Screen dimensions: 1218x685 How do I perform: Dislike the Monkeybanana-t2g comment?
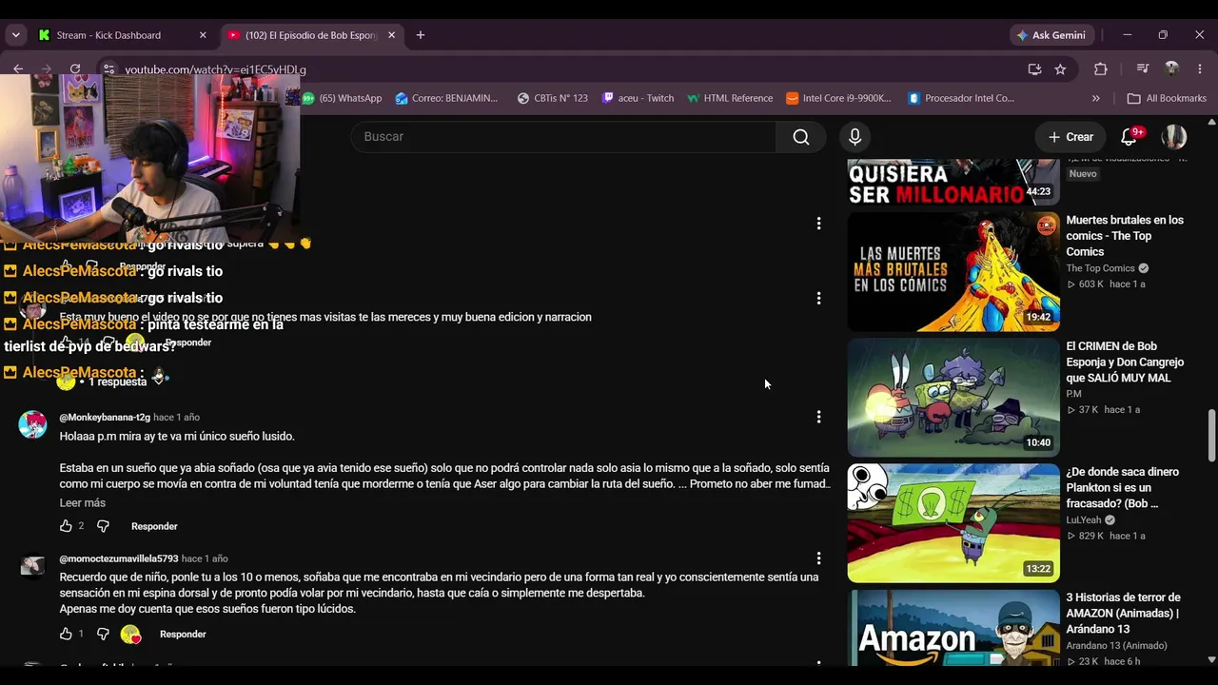tap(103, 526)
